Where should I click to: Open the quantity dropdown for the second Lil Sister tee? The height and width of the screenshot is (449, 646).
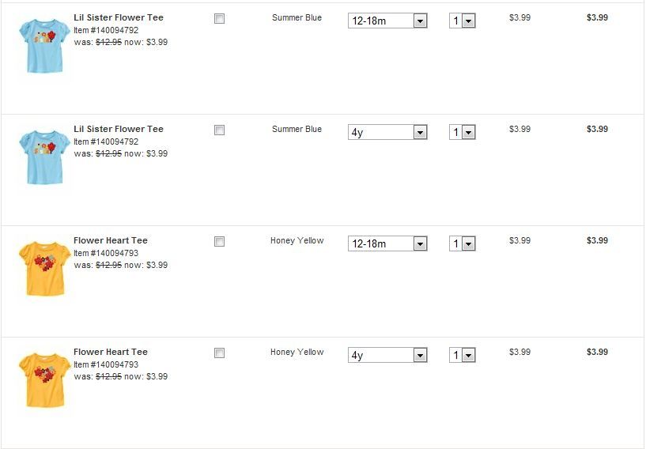pos(463,133)
